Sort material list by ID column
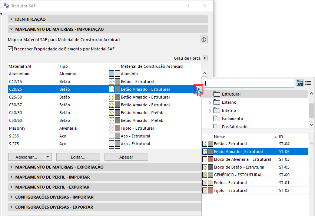This screenshot has width=315, height=216. pyautogui.click(x=293, y=137)
